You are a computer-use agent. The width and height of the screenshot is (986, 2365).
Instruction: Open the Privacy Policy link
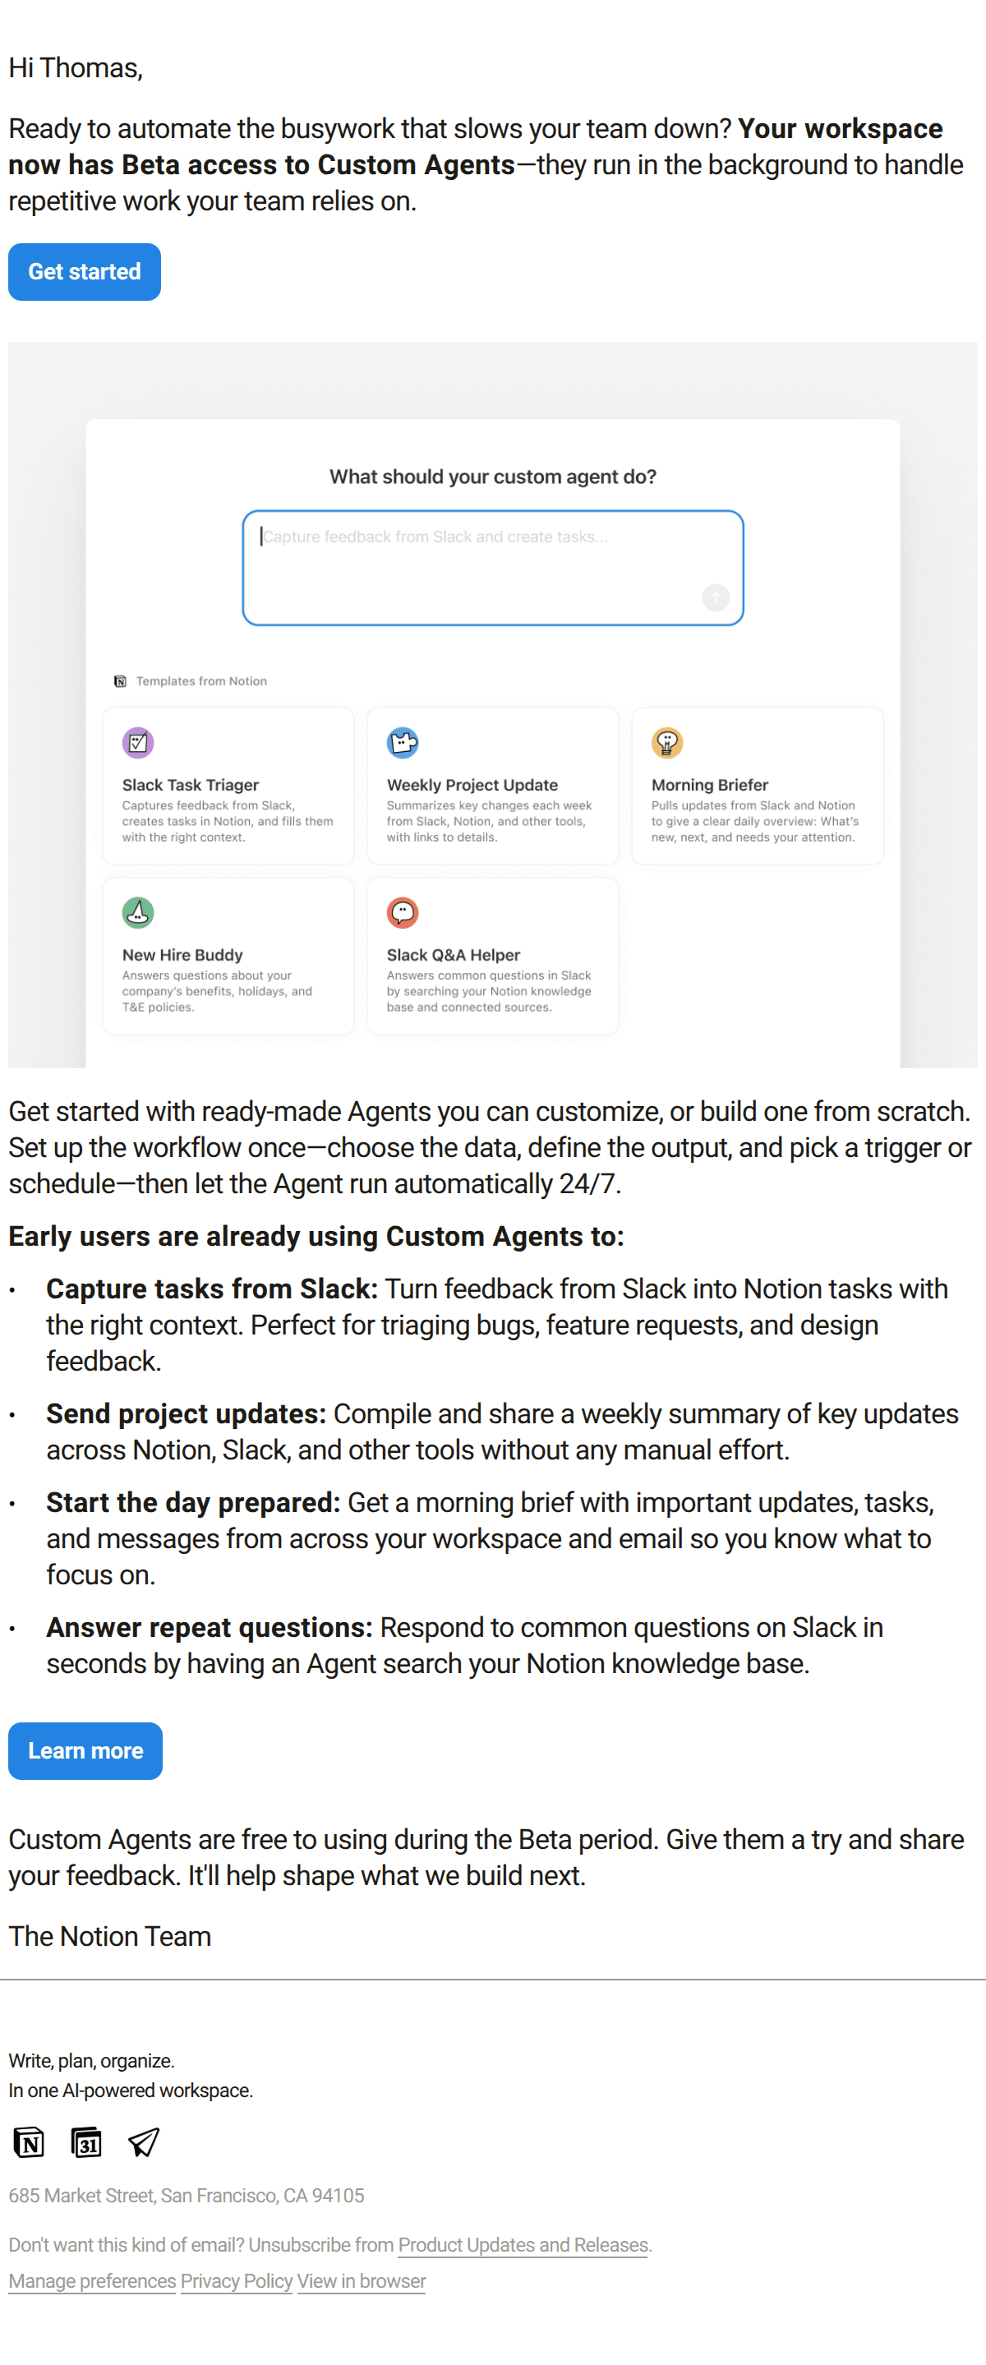(236, 2280)
